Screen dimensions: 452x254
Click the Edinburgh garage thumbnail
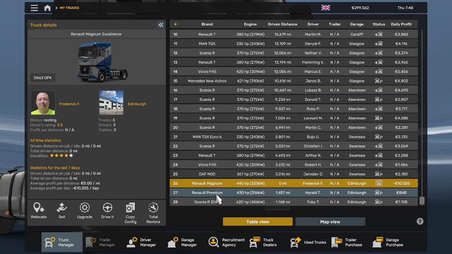pos(111,103)
